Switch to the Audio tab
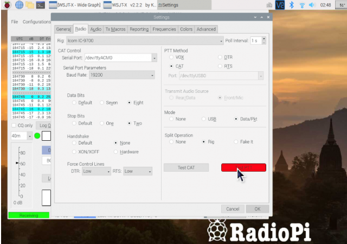This screenshot has height=244, width=347. click(95, 29)
